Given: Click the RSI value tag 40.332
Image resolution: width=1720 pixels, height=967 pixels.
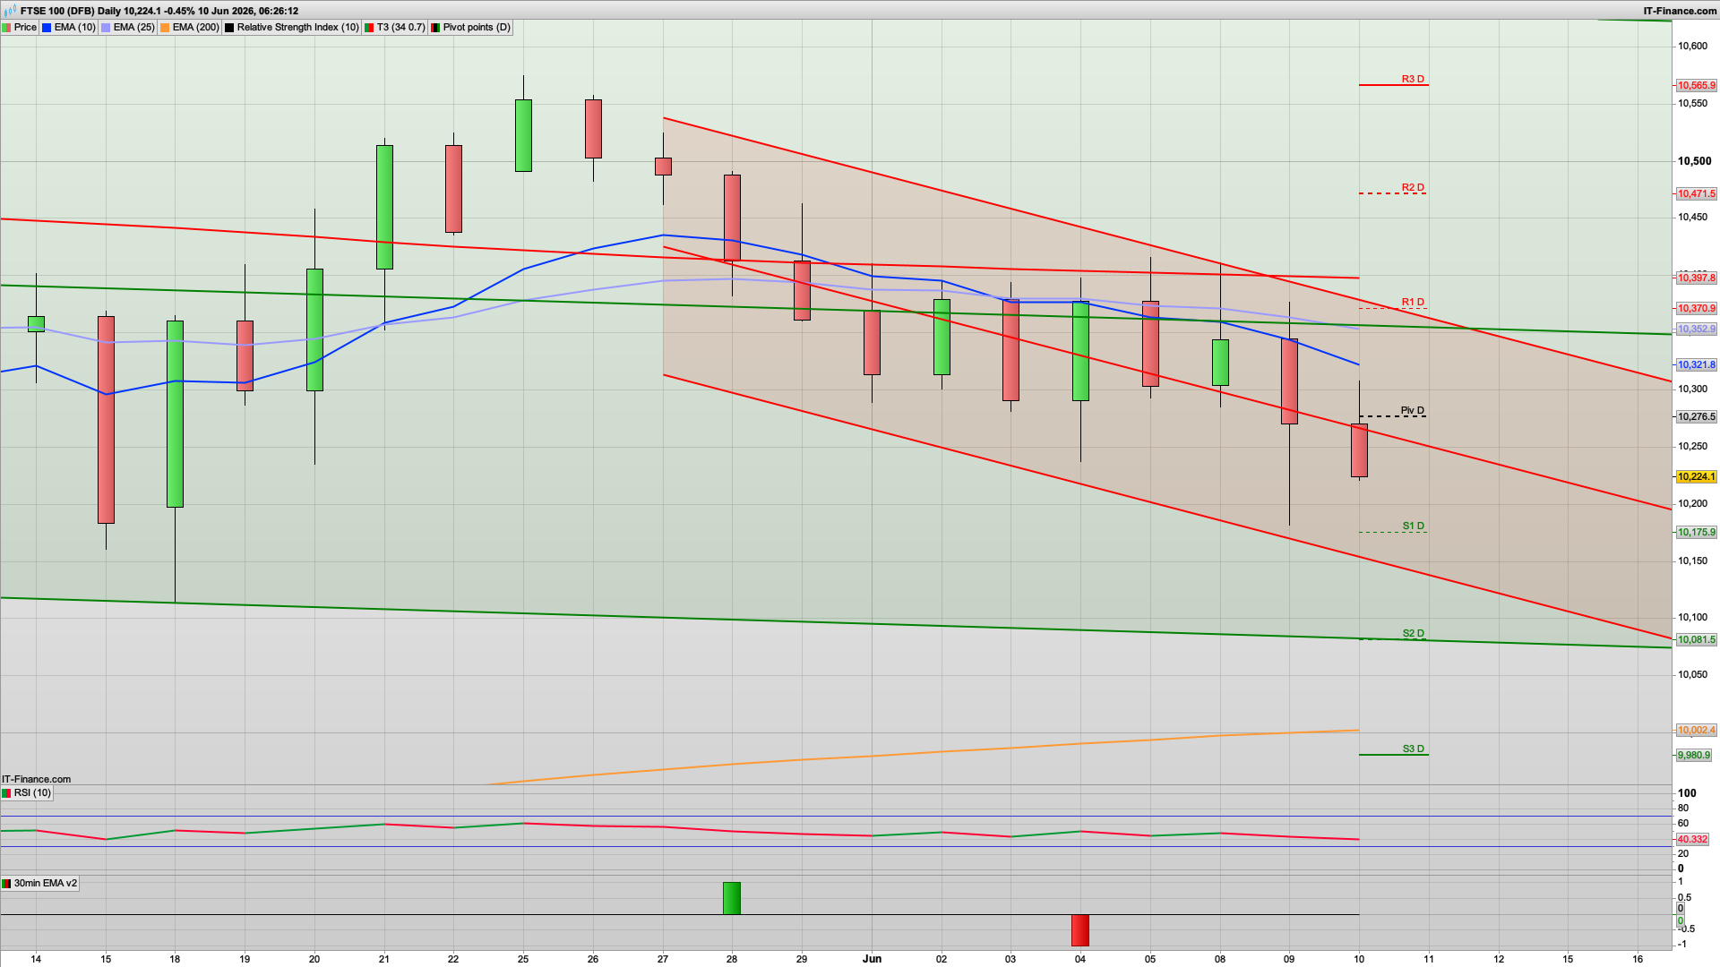Looking at the screenshot, I should (x=1692, y=840).
